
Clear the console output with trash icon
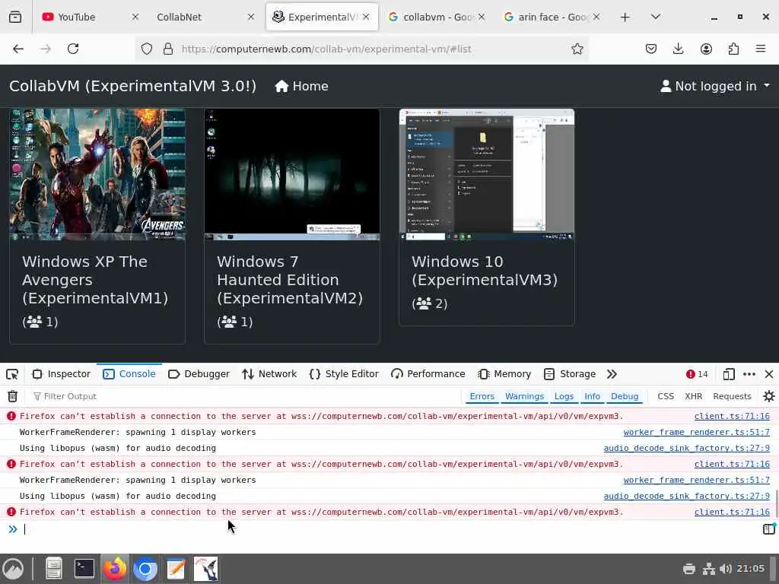12,396
